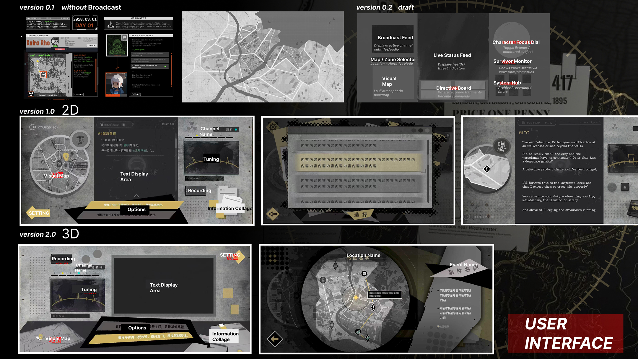This screenshot has width=638, height=359.
Task: Click the radiation hazard icon on local map
Action: 31,94
